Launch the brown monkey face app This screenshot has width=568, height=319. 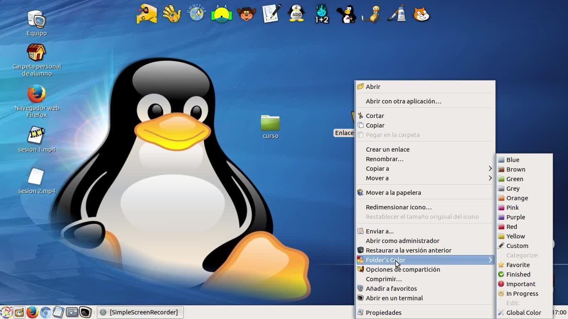point(247,14)
